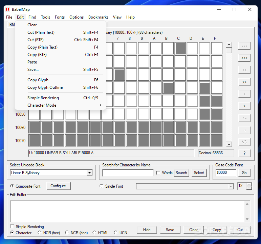Choose Paste from the Edit menu

[x=61, y=62]
